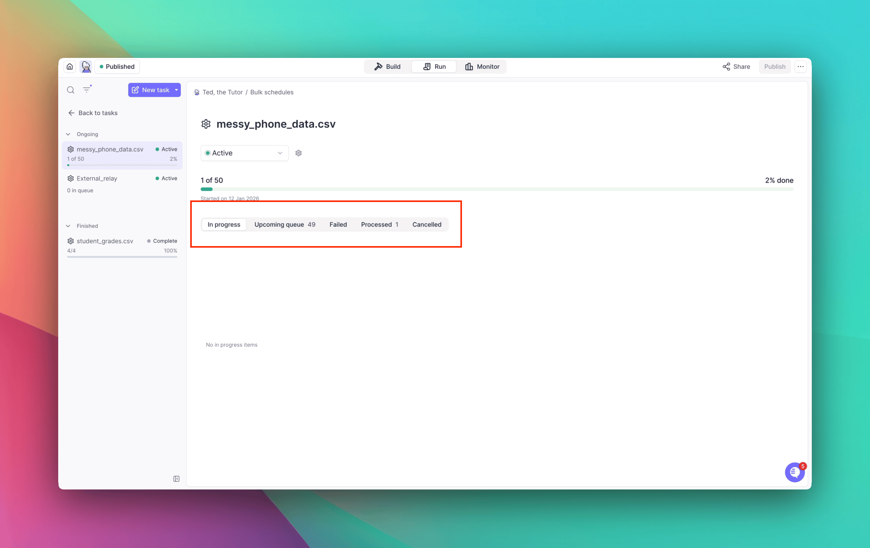The height and width of the screenshot is (548, 870).
Task: Select the Cancelled tab
Action: pos(427,224)
